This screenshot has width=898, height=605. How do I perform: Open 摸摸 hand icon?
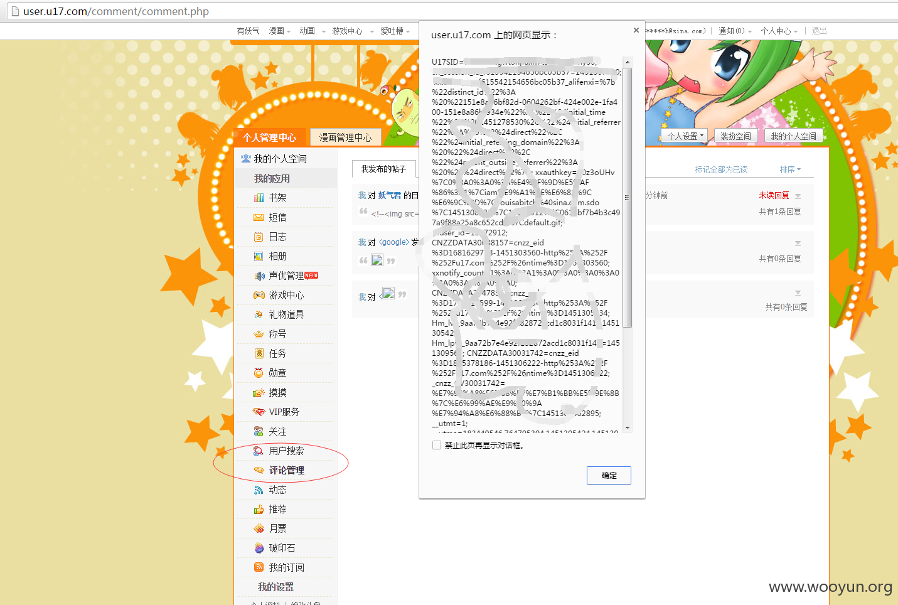coord(259,392)
